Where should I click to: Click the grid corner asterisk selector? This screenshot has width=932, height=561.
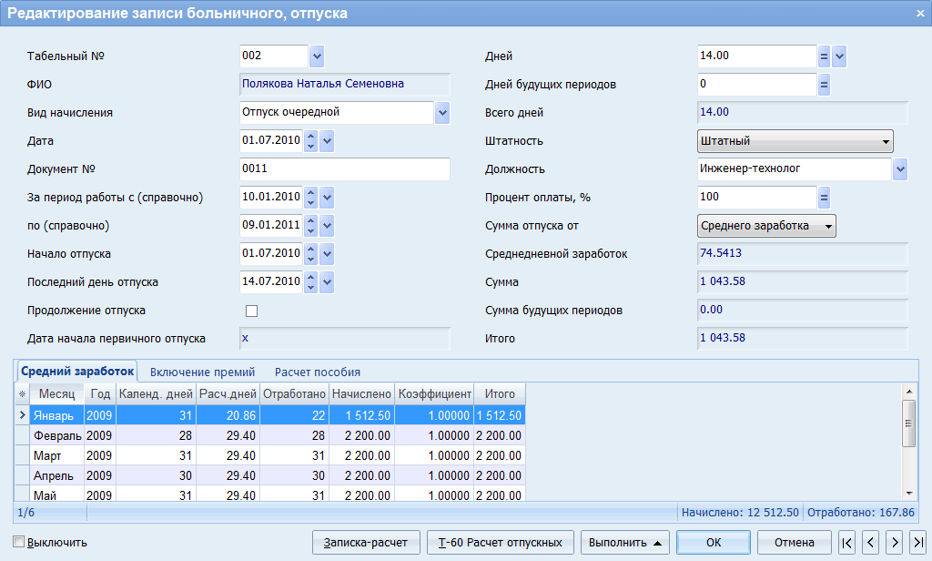coord(22,394)
